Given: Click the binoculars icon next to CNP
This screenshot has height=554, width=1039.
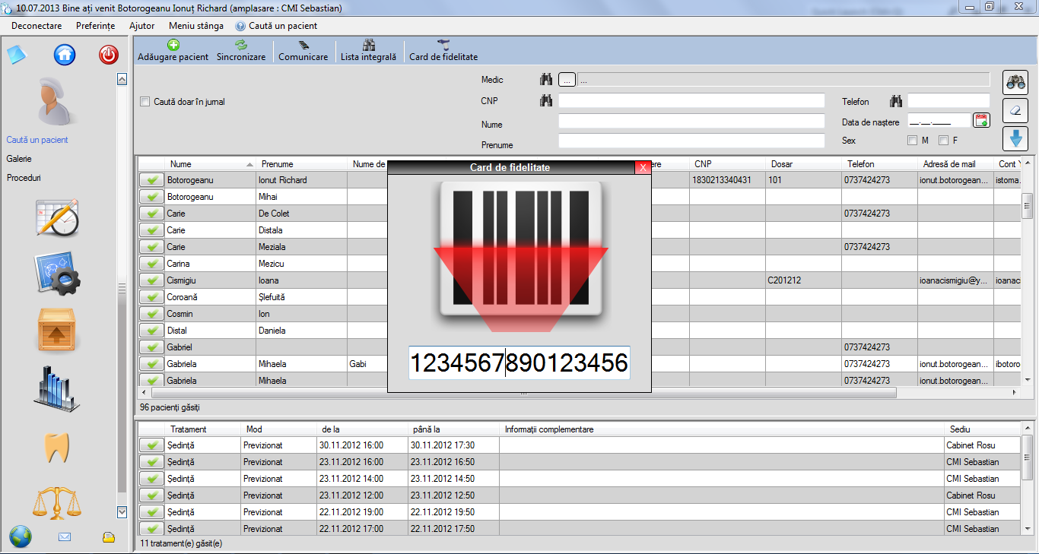Looking at the screenshot, I should (x=545, y=100).
